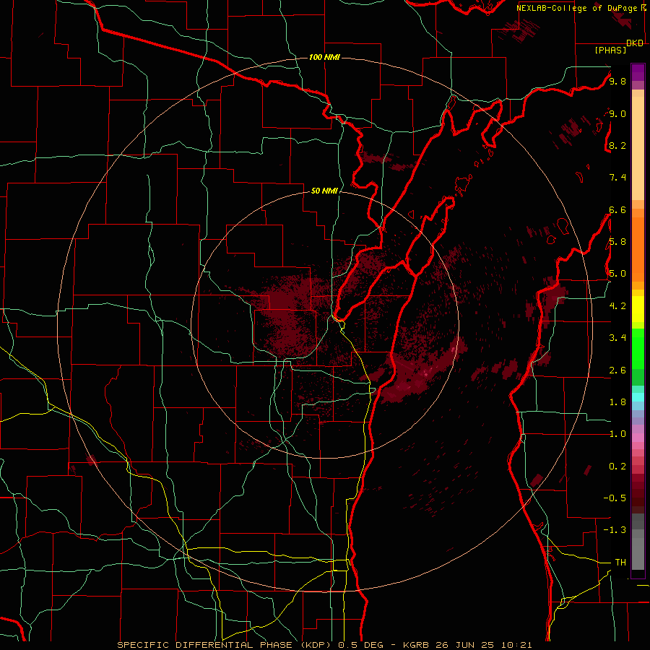Click the 4.2 legend value
This screenshot has width=650, height=650.
click(617, 306)
